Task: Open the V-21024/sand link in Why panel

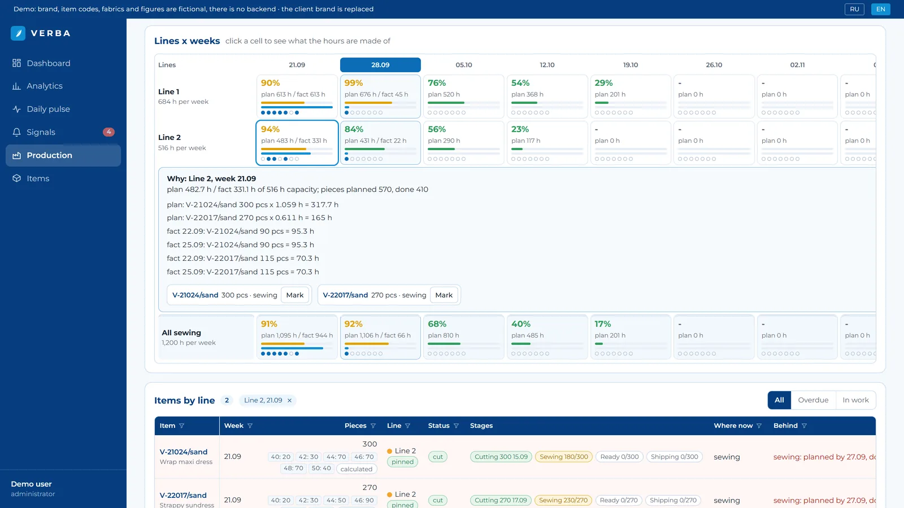Action: point(195,295)
